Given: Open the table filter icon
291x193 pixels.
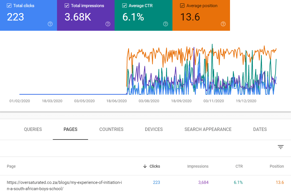Looking at the screenshot, I should 281,147.
